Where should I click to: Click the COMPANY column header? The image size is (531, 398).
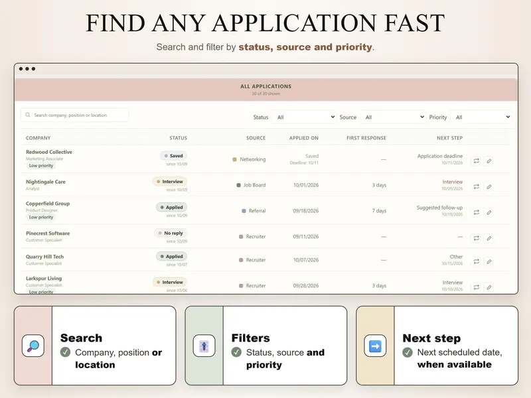coord(38,138)
